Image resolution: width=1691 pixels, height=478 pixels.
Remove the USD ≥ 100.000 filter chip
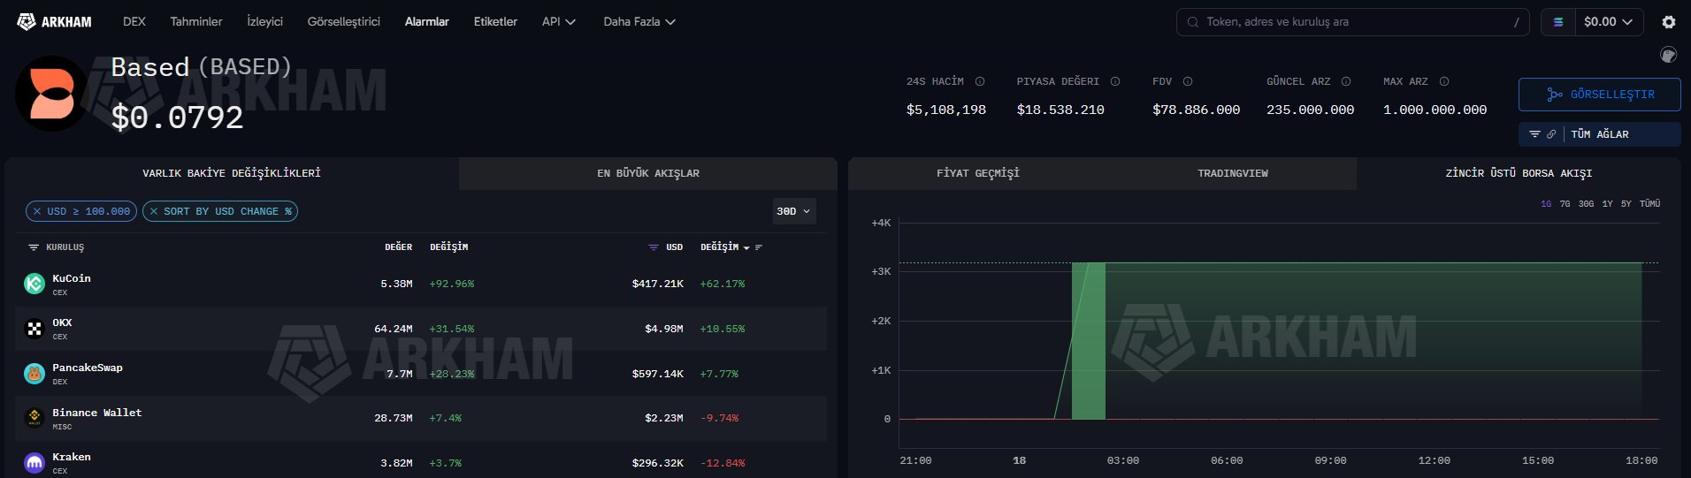(36, 211)
